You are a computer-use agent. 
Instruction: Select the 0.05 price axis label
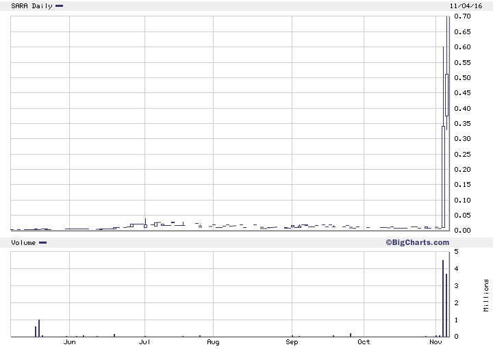462,215
